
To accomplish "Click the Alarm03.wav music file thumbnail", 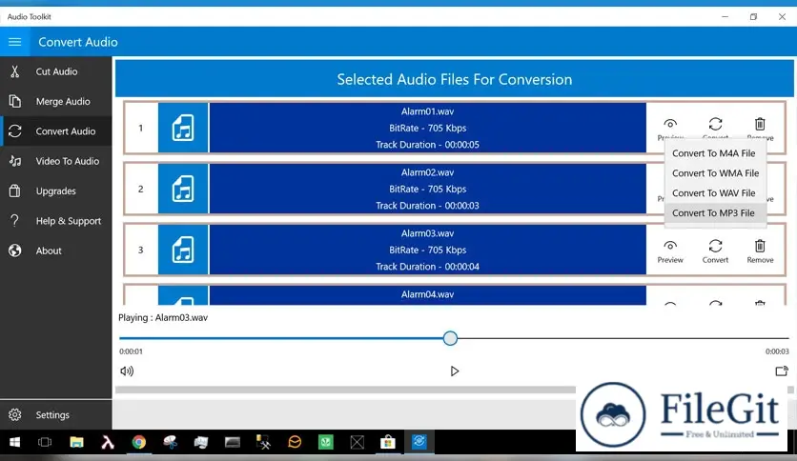I will tap(183, 250).
